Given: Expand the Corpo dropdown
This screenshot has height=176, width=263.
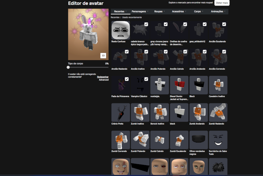Looking at the screenshot, I should pyautogui.click(x=199, y=11).
